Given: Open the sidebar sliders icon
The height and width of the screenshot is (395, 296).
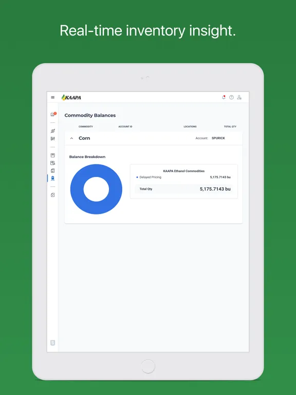Looking at the screenshot, I should coord(52,138).
